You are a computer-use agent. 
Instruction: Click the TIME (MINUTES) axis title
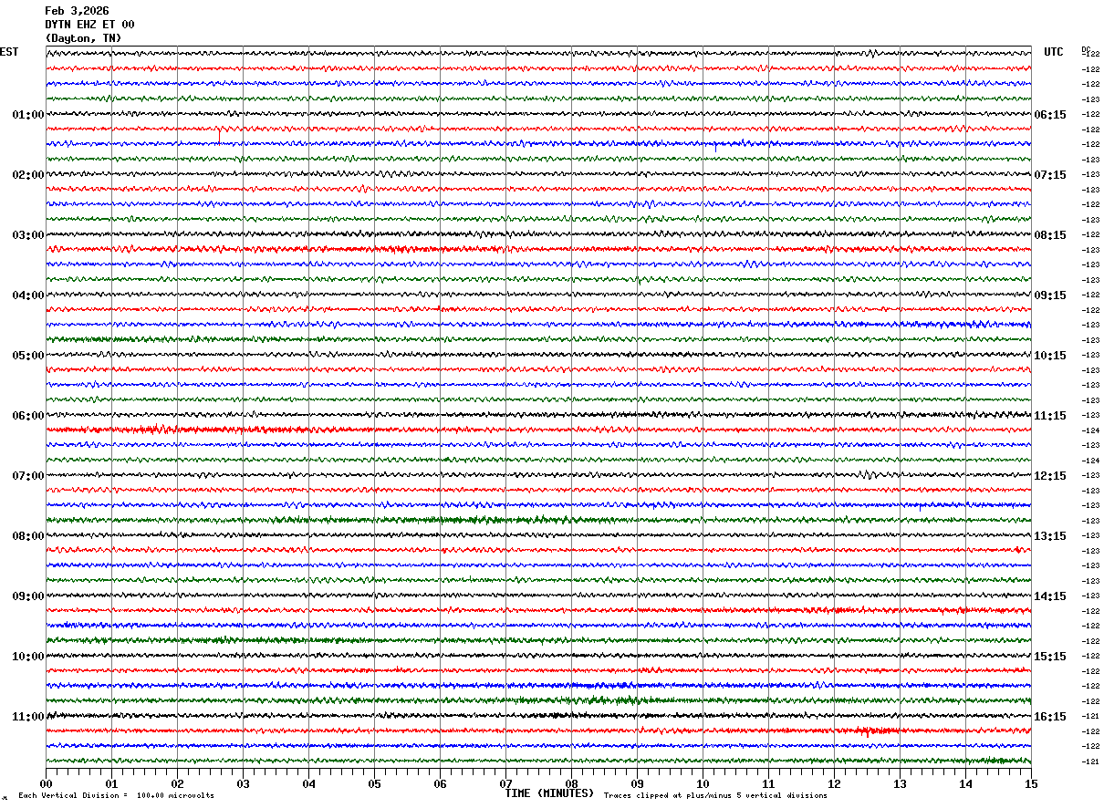pos(549,793)
